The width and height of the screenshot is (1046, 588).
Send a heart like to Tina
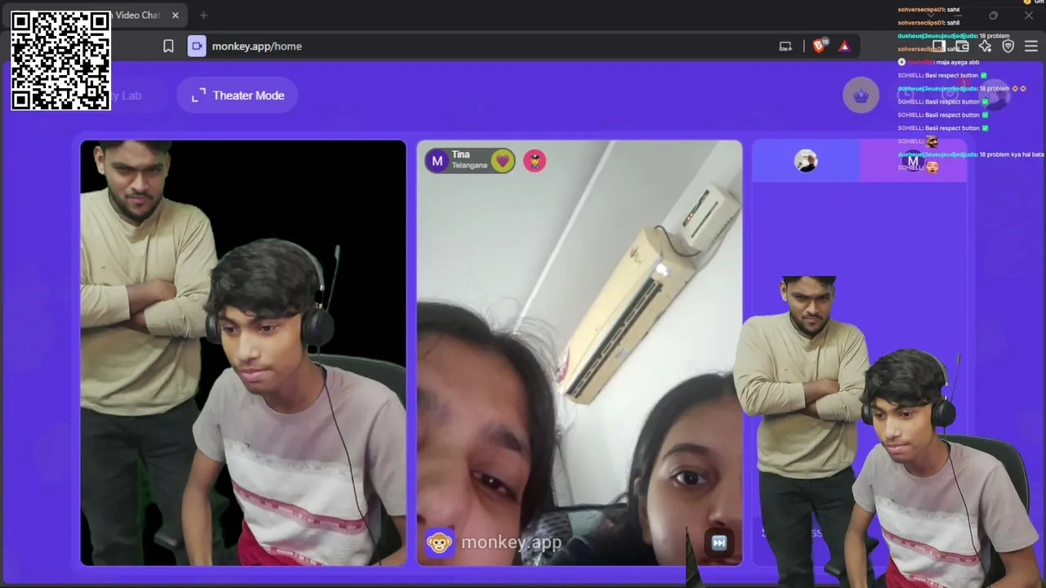coord(503,161)
